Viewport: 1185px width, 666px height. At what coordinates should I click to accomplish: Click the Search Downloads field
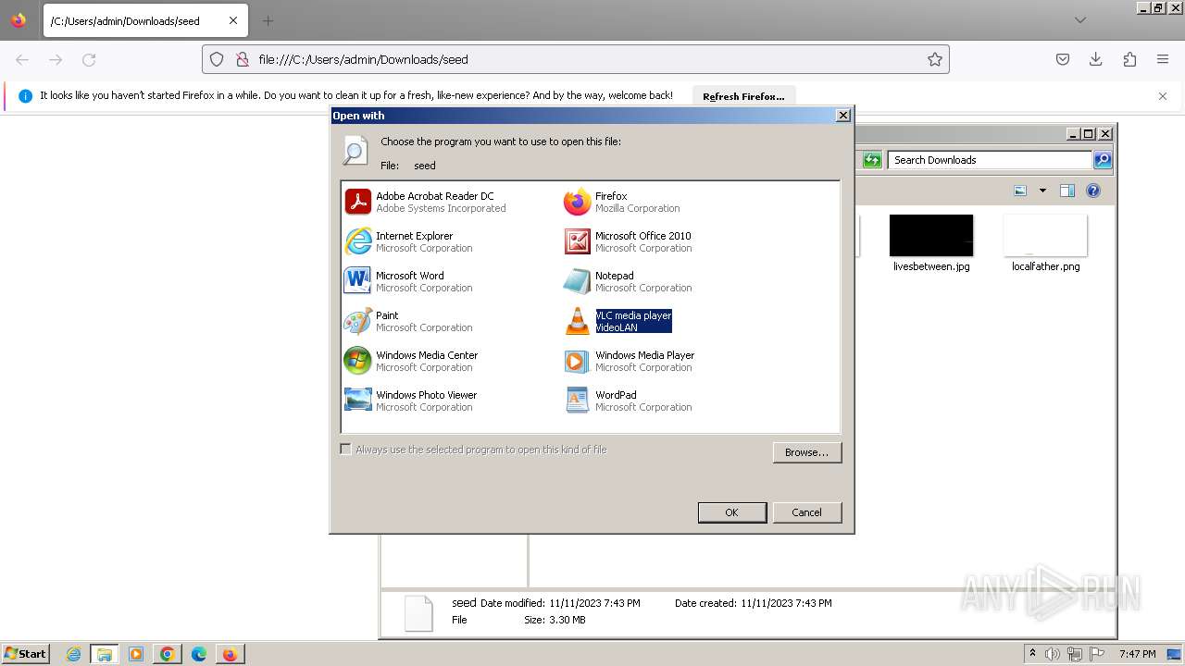coord(989,160)
